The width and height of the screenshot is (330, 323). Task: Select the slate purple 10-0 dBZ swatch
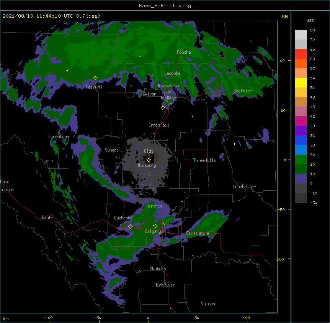click(x=301, y=179)
